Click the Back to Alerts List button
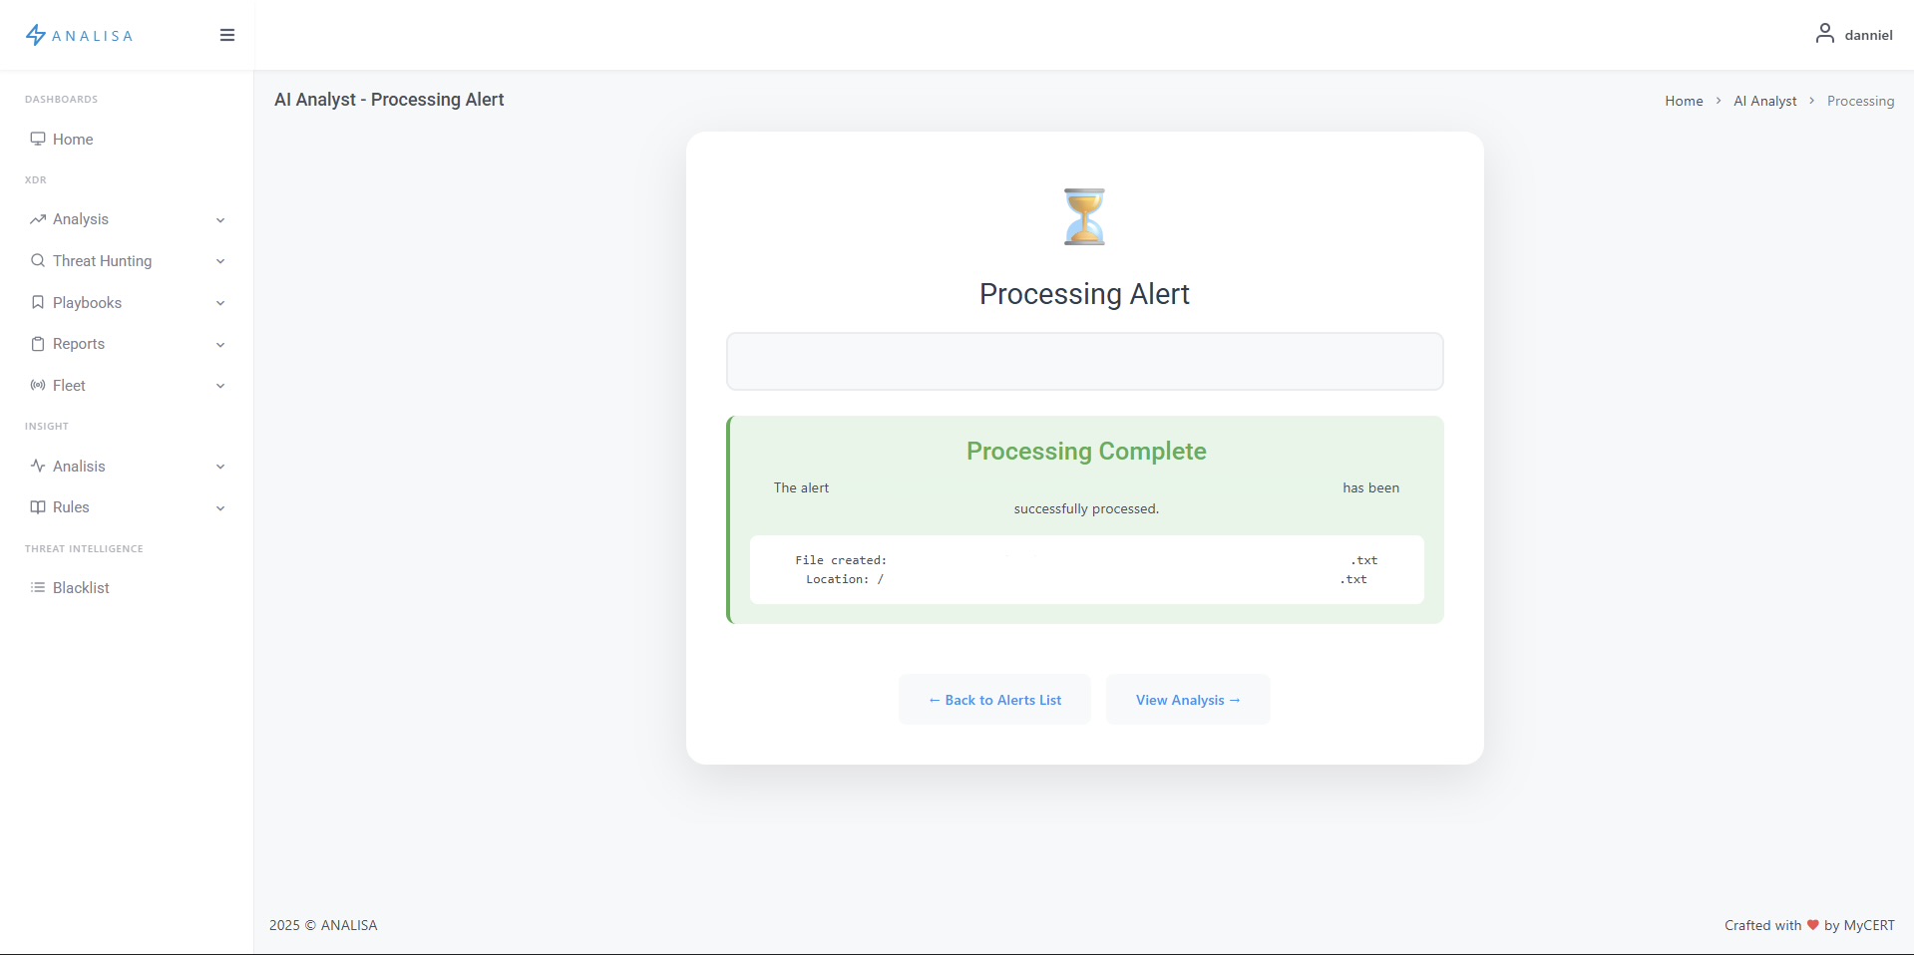 click(994, 699)
